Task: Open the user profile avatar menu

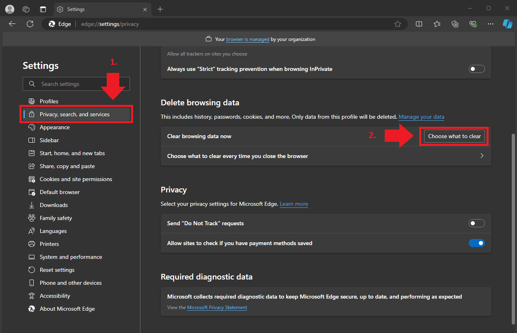Action: point(10,9)
